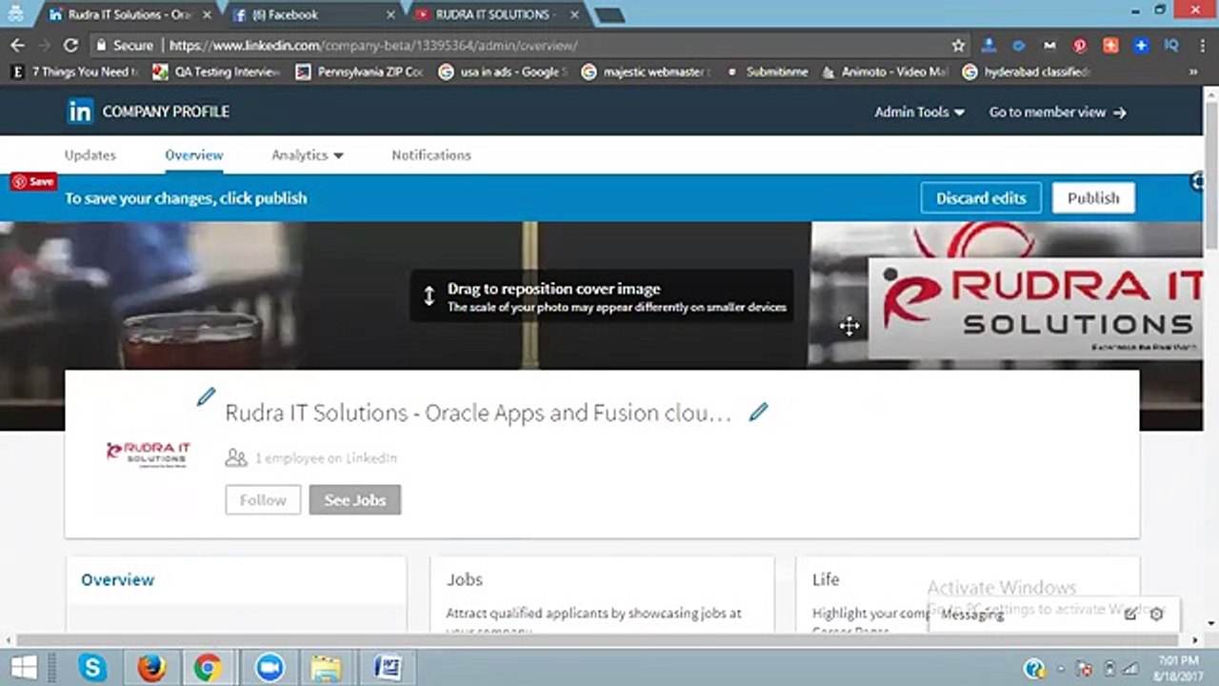Viewport: 1219px width, 686px height.
Task: Open the 1 employee on LinkedIn link
Action: click(x=326, y=458)
